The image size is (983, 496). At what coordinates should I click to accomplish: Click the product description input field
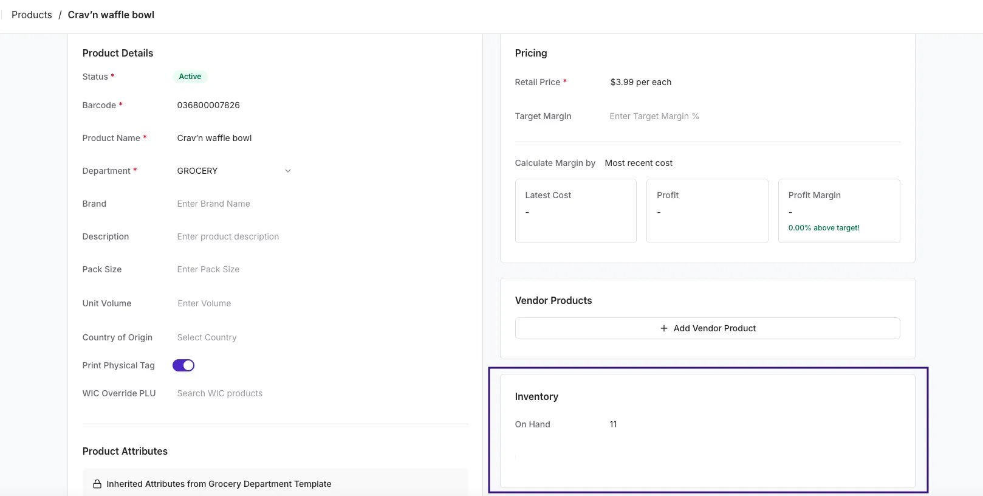[234, 236]
